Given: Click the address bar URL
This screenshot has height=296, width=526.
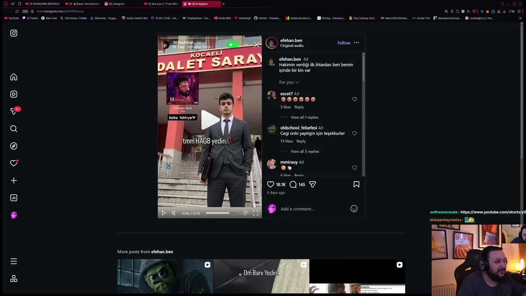Looking at the screenshot, I should [x=60, y=11].
